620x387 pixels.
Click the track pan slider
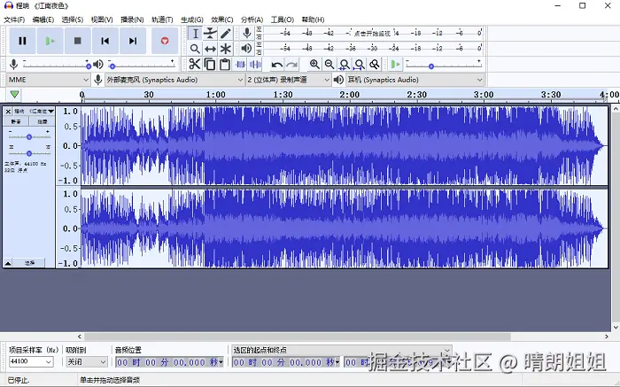pos(29,153)
